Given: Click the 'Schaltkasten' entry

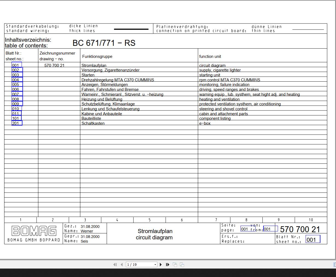Looking at the screenshot, I should 93,123.
